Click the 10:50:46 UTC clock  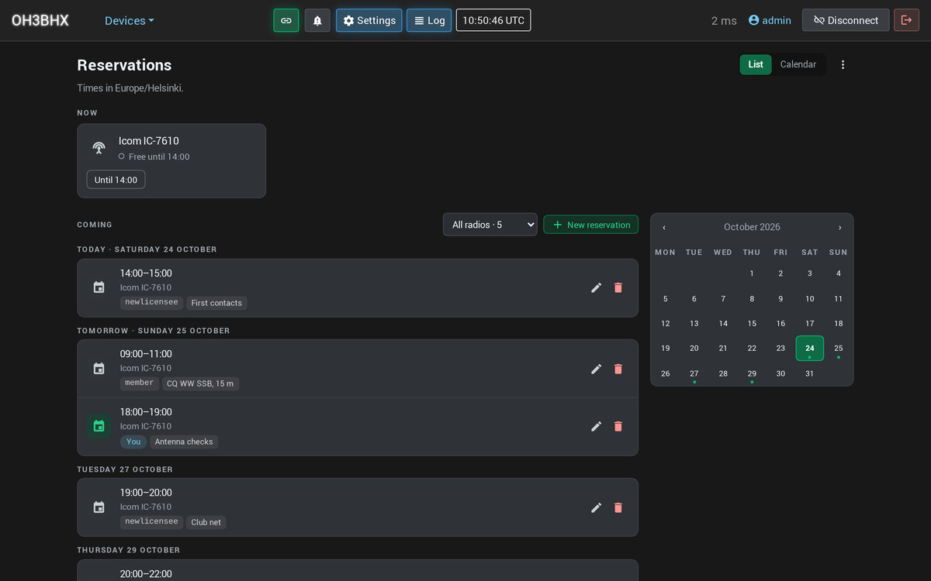tap(493, 20)
